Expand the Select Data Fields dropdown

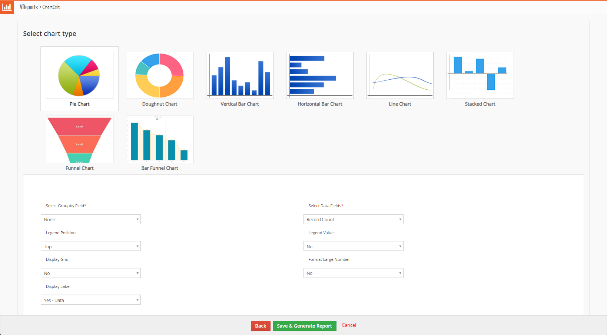tap(353, 219)
